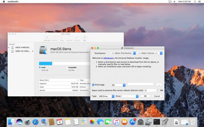Viewport: 204px width, 127px height.
Task: Open Disk Utility icon in the dock
Action: (149, 122)
